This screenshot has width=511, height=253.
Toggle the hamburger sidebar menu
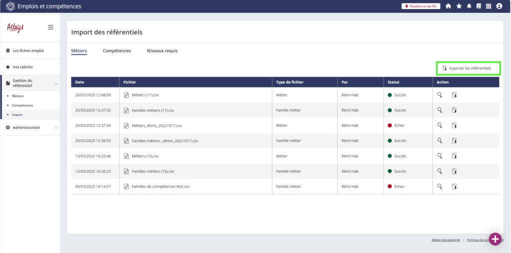coord(50,27)
